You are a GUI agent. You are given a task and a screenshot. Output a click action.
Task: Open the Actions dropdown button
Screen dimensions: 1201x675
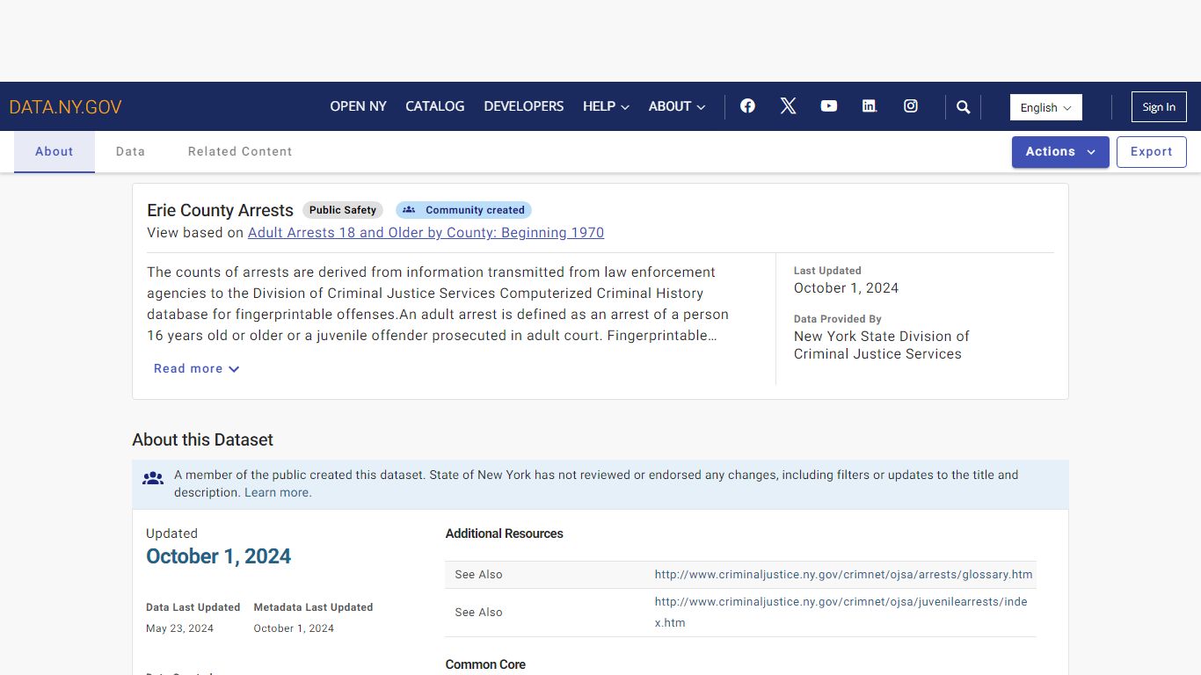tap(1060, 152)
